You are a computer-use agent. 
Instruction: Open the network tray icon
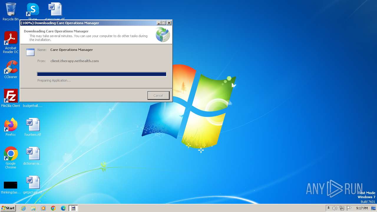[342, 208]
